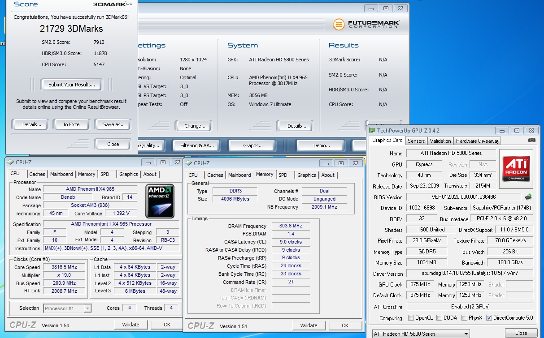Screen dimensions: 544x338
Task: Click the green BIOS save chip icon in GPU-Z
Action: coord(528,197)
